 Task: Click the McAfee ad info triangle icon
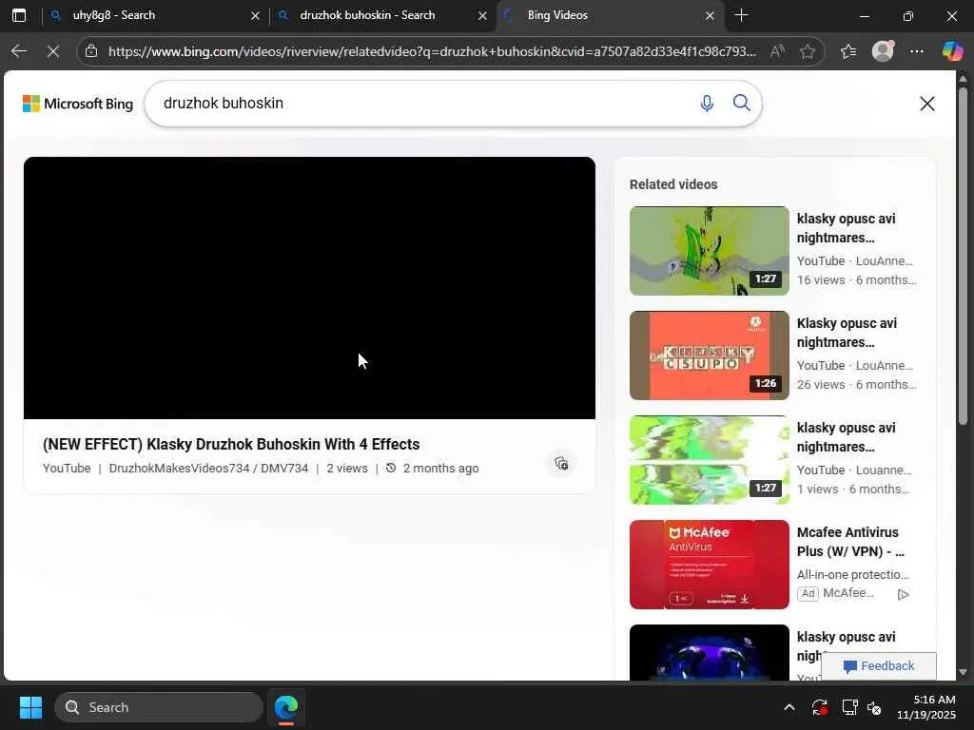904,594
